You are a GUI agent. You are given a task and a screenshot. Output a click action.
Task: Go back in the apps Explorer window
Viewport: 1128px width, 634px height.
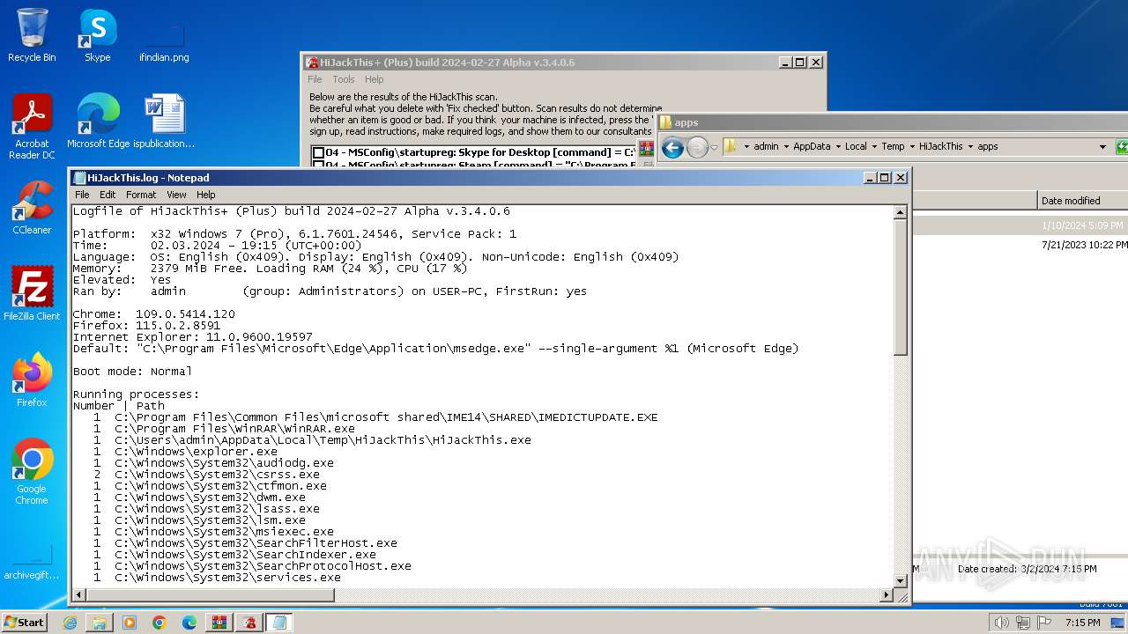tap(672, 147)
